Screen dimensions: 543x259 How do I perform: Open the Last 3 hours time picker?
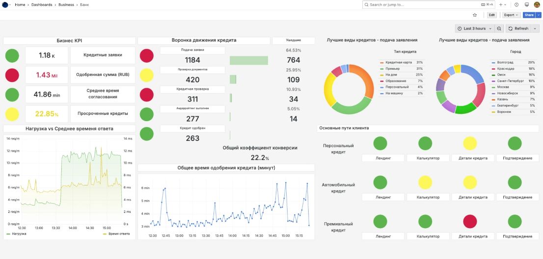pyautogui.click(x=474, y=28)
